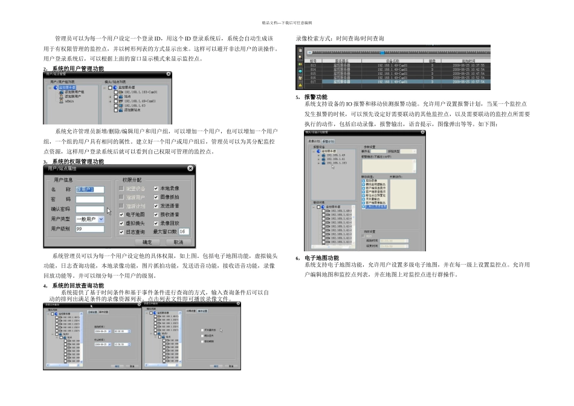Click the yellow warning triangle icon
The height and width of the screenshot is (406, 574).
300,85
